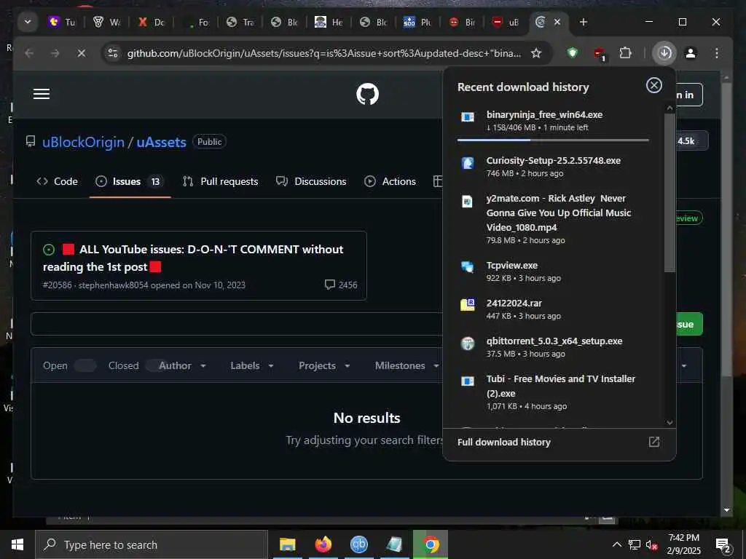Click the uBlock Origin red shield extension icon
The image size is (746, 559).
(600, 54)
